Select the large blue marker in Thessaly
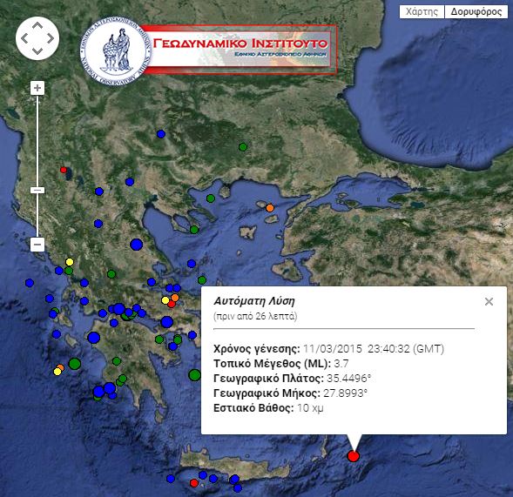Image resolution: width=513 pixels, height=497 pixels. 137,245
